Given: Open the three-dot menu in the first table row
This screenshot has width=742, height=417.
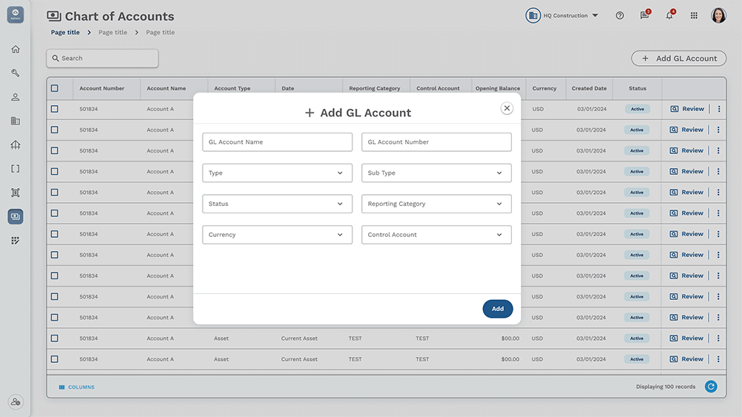Looking at the screenshot, I should [x=719, y=109].
